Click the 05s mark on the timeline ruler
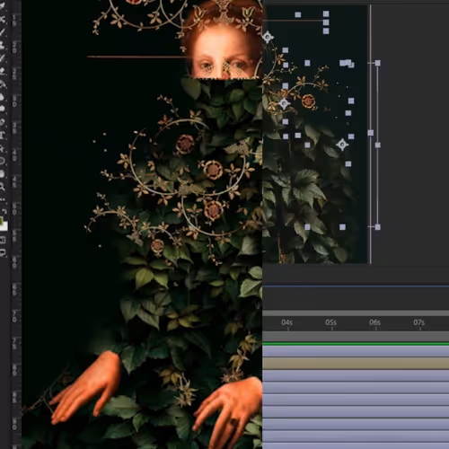The height and width of the screenshot is (449, 449). pos(331,322)
